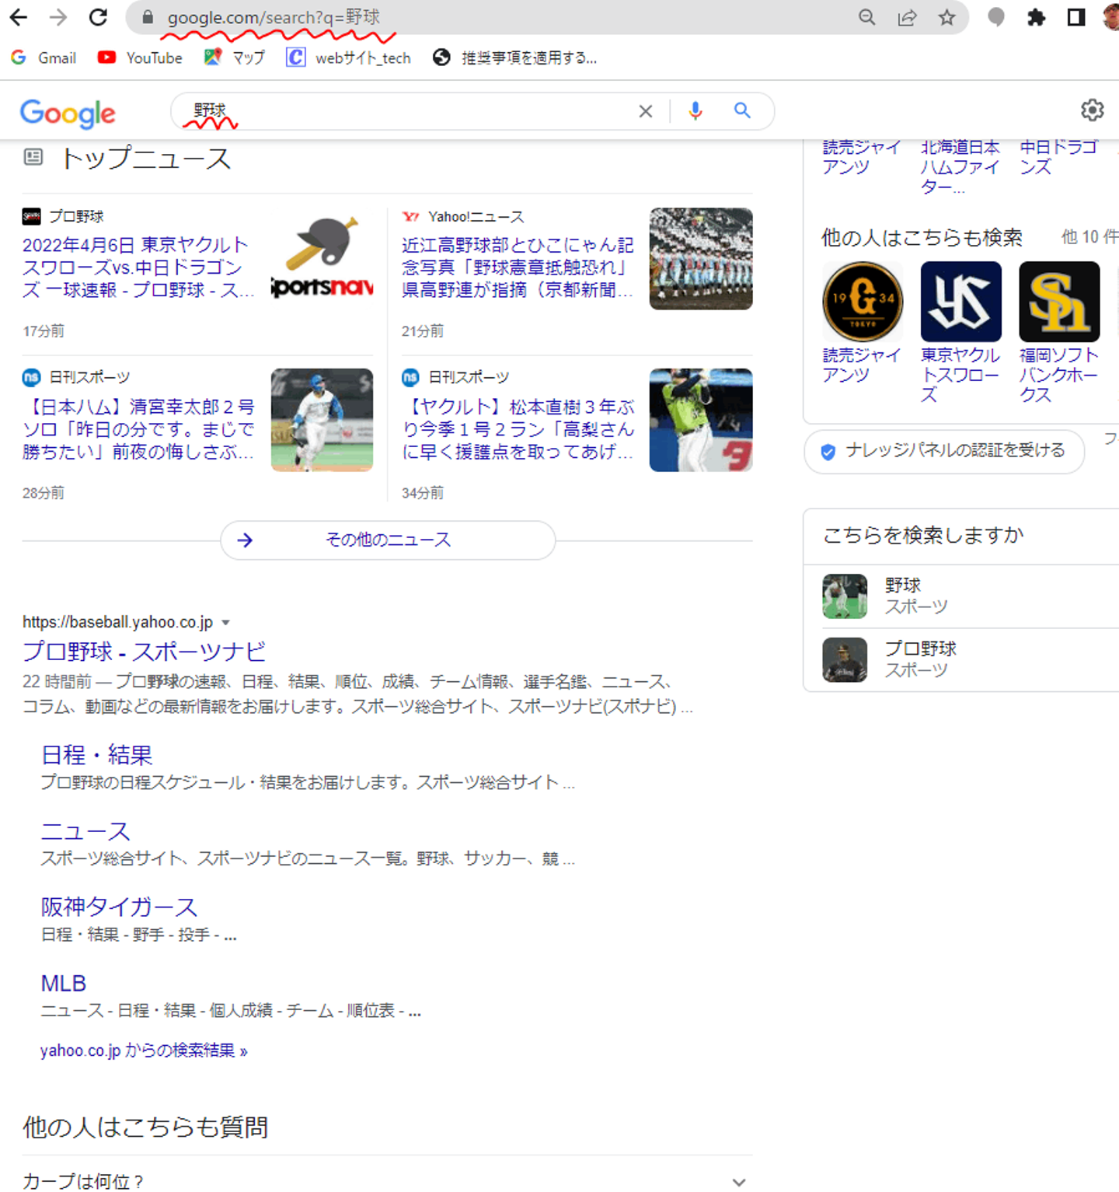Viewport: 1119px width, 1192px height.
Task: Go forward to the next page
Action: tap(58, 17)
